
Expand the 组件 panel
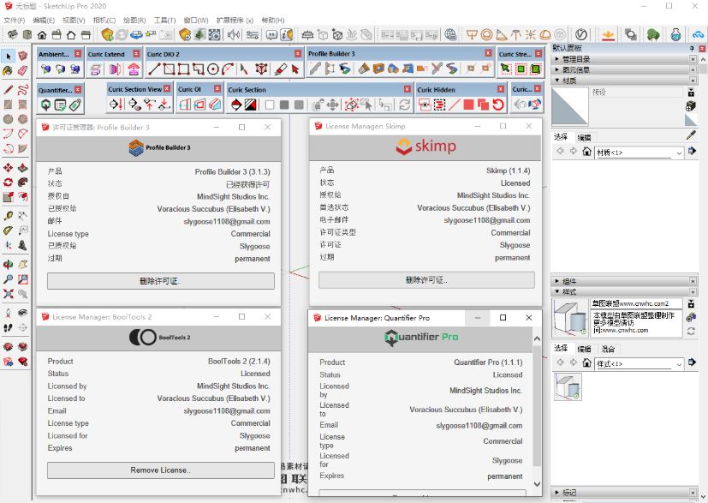(624, 281)
